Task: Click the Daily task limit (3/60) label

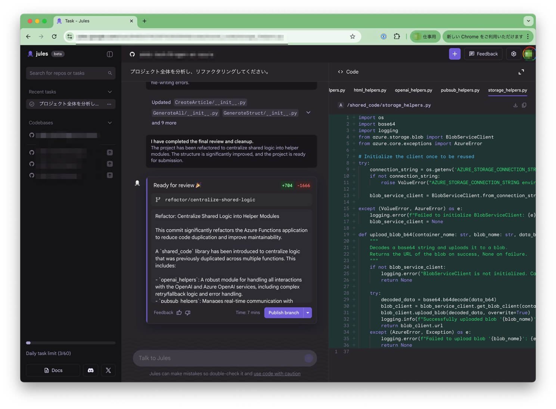Action: pyautogui.click(x=49, y=353)
